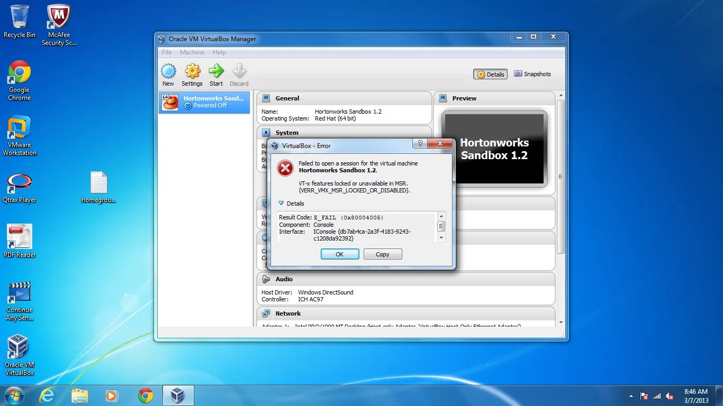Open the File menu

(167, 52)
